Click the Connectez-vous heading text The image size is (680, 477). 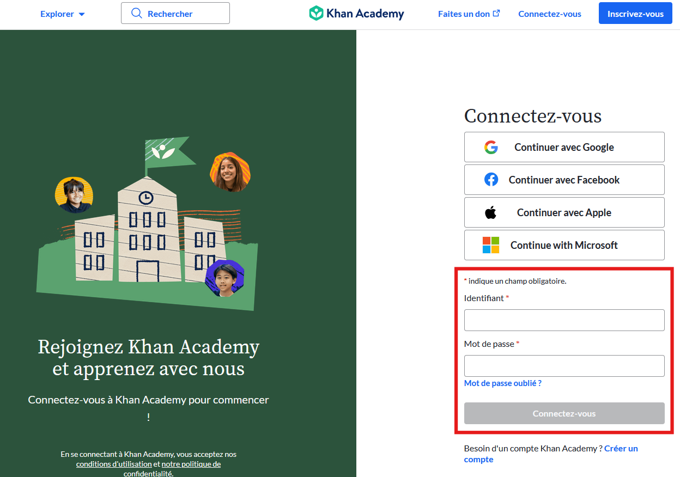click(533, 116)
